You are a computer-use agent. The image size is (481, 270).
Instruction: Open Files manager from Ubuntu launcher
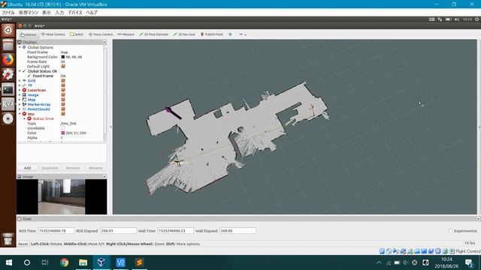(8, 45)
